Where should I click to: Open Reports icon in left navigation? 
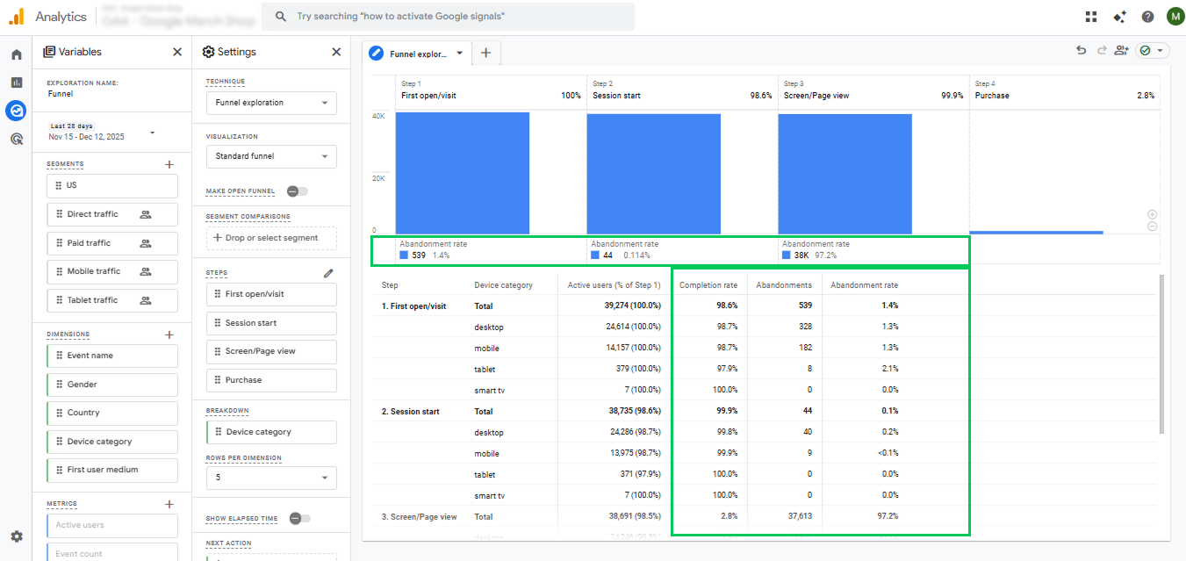tap(16, 83)
